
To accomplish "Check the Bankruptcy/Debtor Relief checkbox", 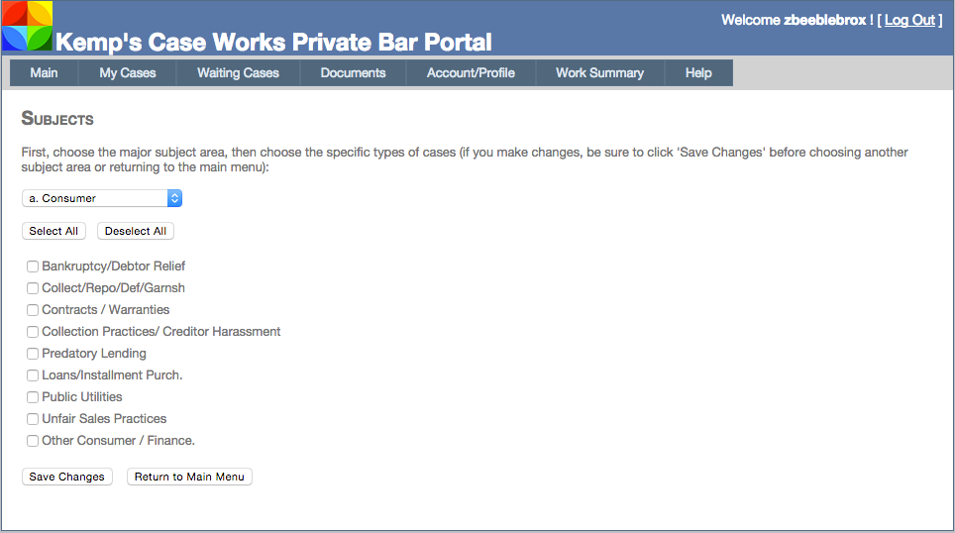I will point(33,266).
